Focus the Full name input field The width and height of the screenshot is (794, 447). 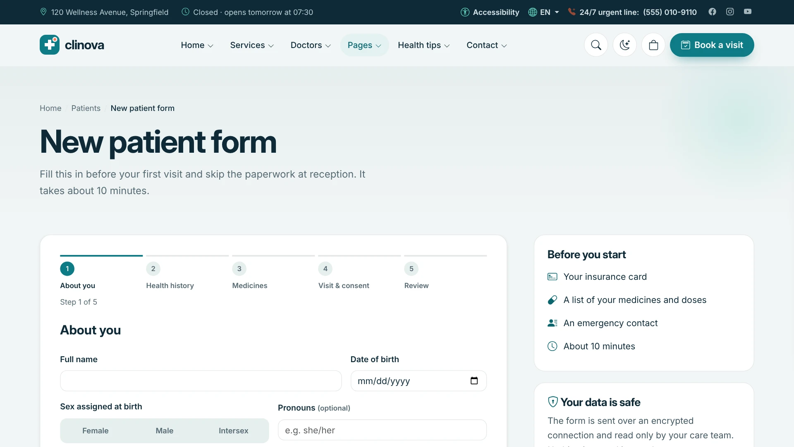(x=201, y=381)
